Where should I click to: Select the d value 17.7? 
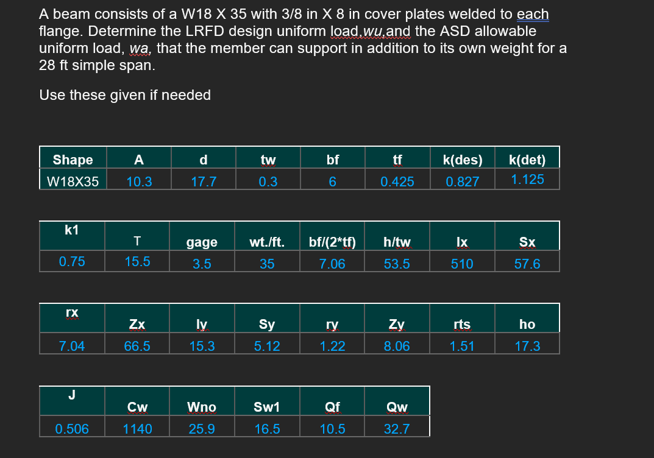click(x=203, y=179)
